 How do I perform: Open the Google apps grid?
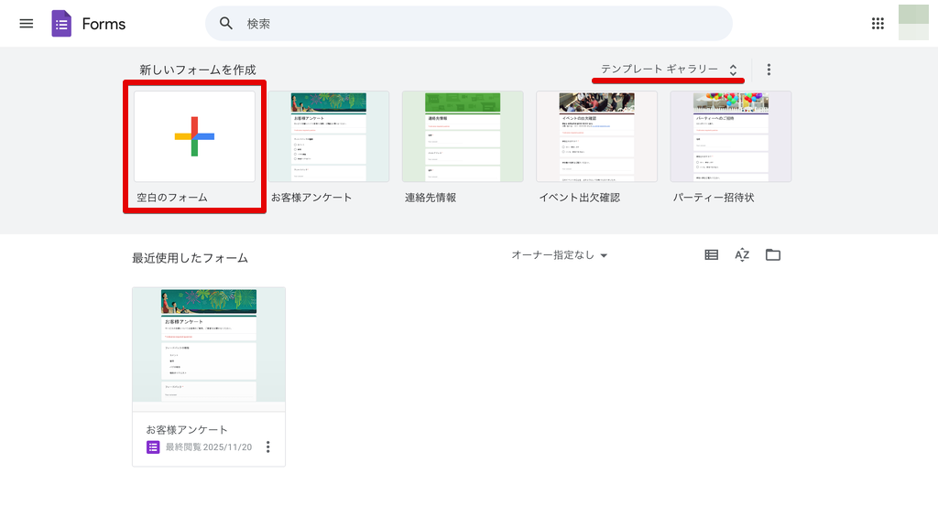(878, 24)
